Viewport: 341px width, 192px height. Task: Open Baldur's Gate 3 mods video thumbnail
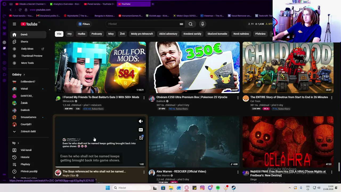click(100, 67)
